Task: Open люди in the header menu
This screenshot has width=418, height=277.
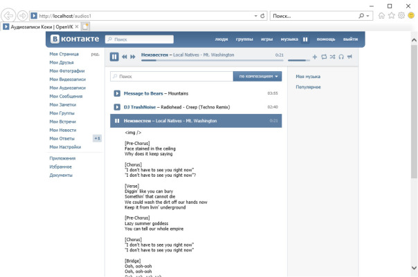Action: 221,39
